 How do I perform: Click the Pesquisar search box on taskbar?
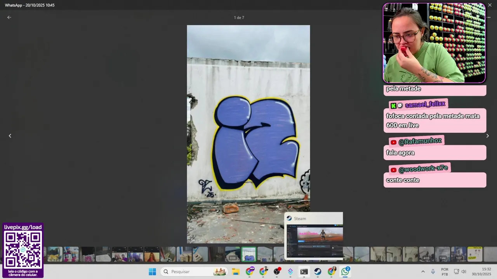click(x=194, y=272)
